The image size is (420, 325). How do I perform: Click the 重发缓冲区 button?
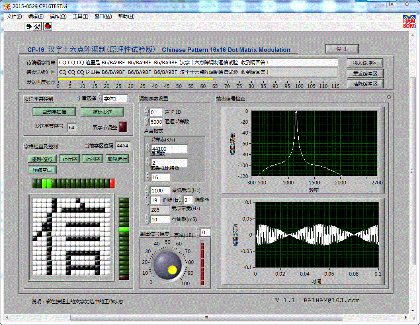click(x=365, y=74)
